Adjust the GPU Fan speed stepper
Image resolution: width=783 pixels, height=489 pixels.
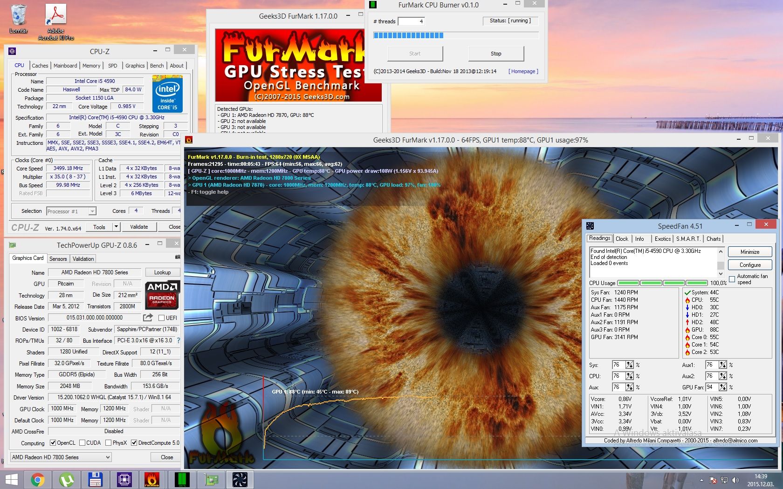click(x=723, y=387)
